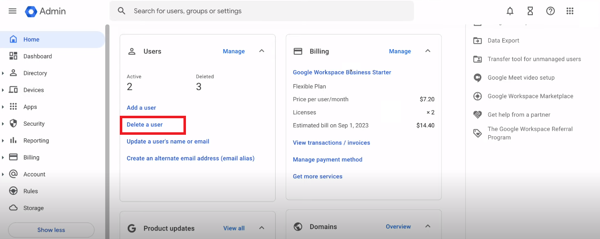Click Manage in the Billing card
This screenshot has width=600, height=239.
click(x=400, y=51)
